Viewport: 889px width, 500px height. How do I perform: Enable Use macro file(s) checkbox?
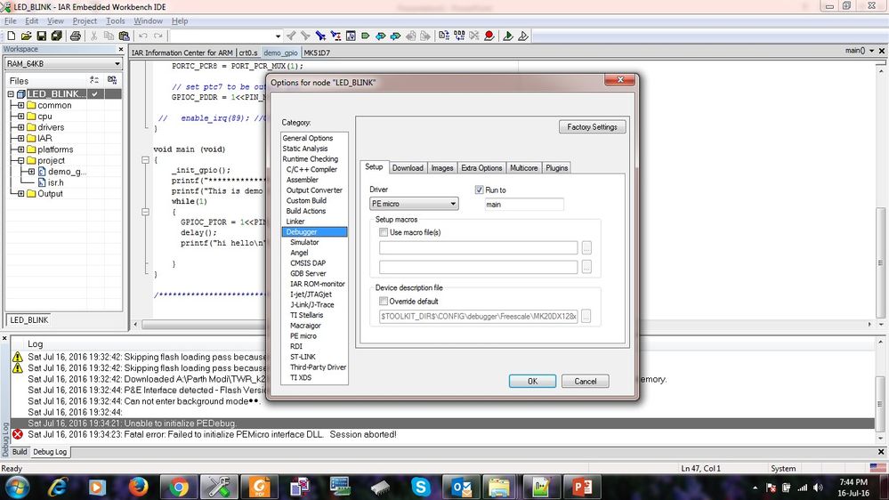[384, 232]
